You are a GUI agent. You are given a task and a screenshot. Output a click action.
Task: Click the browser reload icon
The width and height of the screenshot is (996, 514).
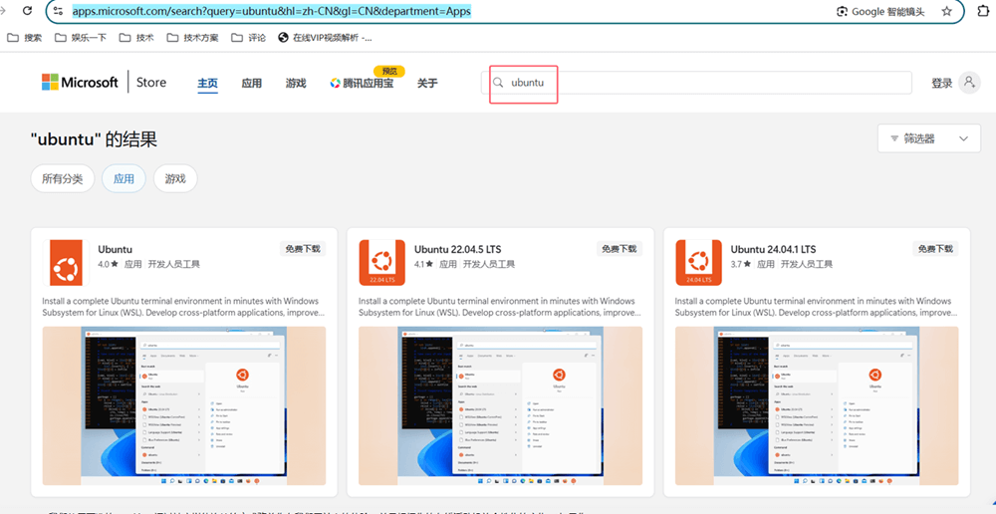[27, 11]
